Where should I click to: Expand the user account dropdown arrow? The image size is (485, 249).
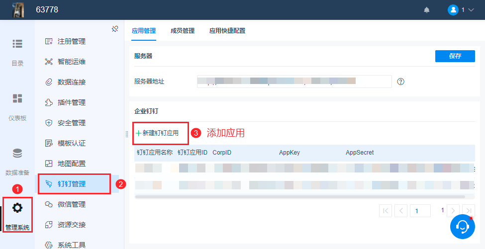[471, 10]
